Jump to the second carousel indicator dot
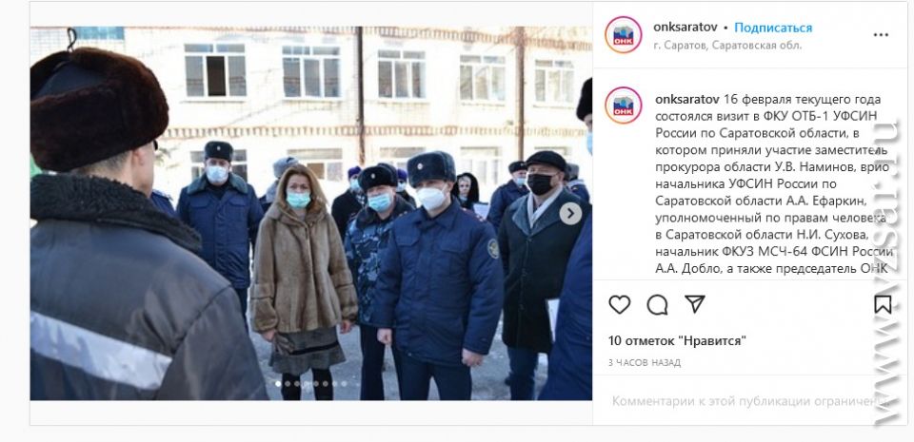 tap(288, 384)
